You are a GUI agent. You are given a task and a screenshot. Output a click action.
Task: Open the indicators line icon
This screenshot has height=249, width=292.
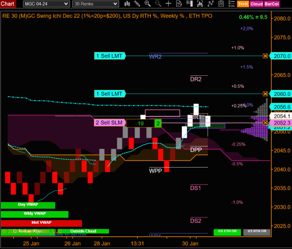(x=211, y=4)
